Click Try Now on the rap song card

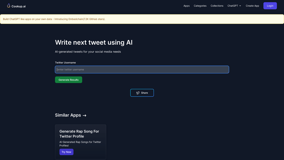coord(66,152)
